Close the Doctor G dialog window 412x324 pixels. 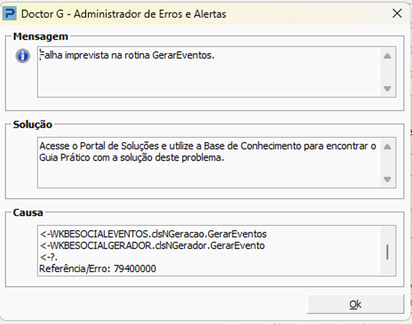click(397, 13)
